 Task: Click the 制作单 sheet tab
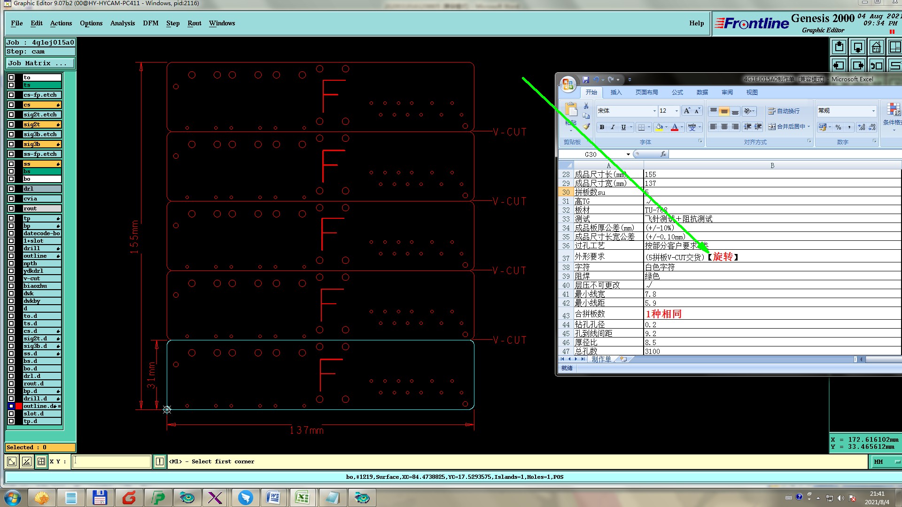point(601,359)
